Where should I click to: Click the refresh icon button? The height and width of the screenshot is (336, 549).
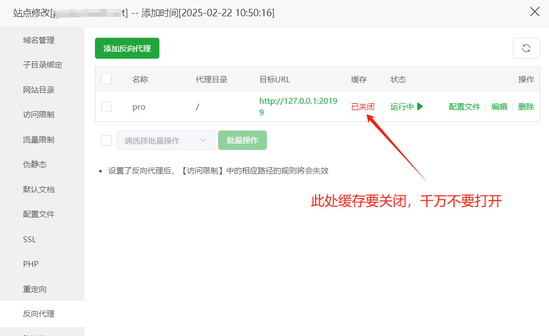tap(526, 48)
